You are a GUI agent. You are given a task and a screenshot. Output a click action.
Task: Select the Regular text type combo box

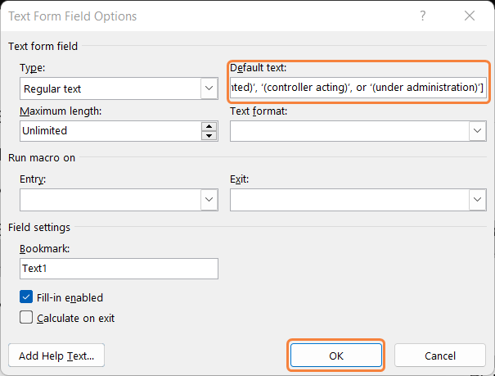pyautogui.click(x=119, y=88)
